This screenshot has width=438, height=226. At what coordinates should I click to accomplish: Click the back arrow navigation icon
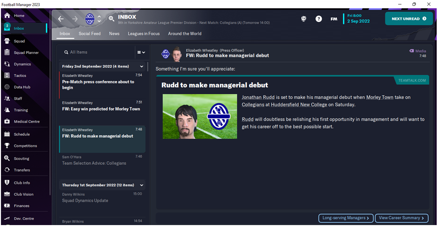coord(61,19)
